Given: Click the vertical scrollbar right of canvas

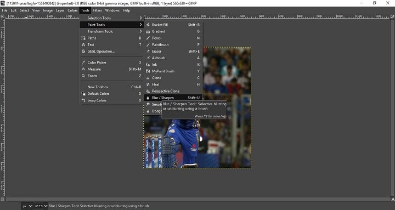Looking at the screenshot, I should pyautogui.click(x=392, y=108).
